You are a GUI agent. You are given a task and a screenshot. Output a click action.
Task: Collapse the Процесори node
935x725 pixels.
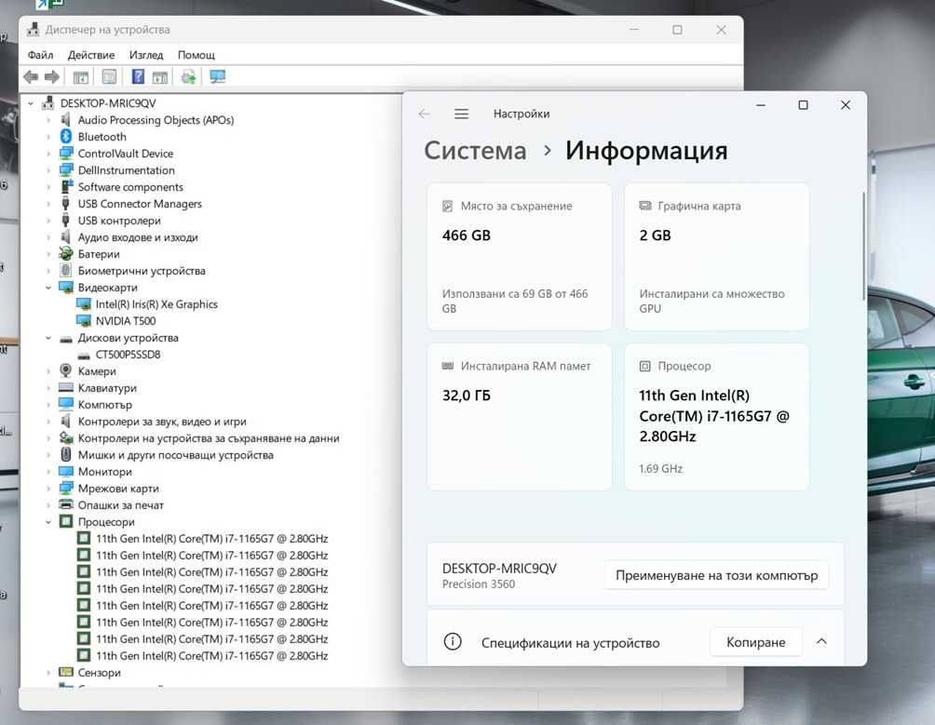[x=48, y=522]
